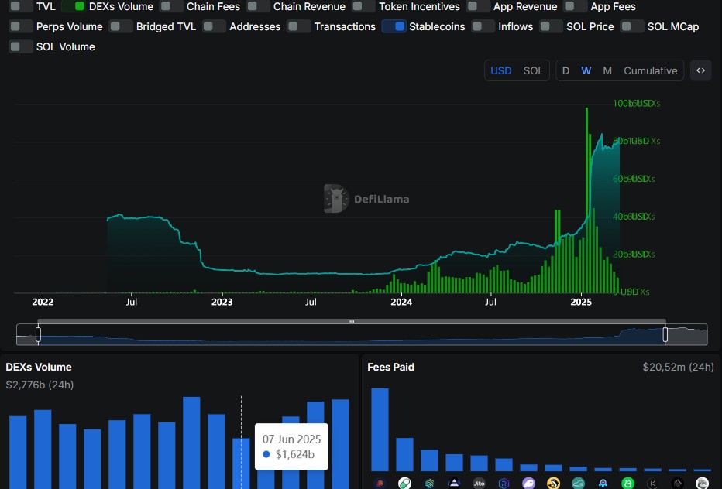Disable the Stablecoins toggle
Screen dimensions: 722x489
pos(394,26)
